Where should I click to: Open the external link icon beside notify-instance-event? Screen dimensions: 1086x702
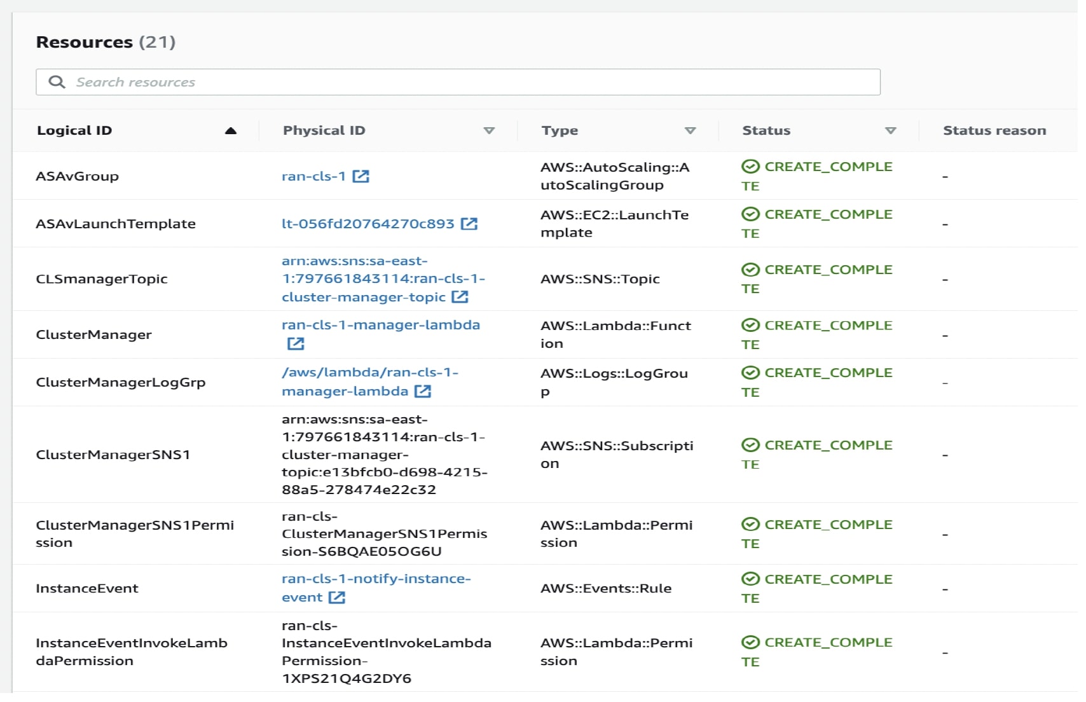[x=337, y=597]
